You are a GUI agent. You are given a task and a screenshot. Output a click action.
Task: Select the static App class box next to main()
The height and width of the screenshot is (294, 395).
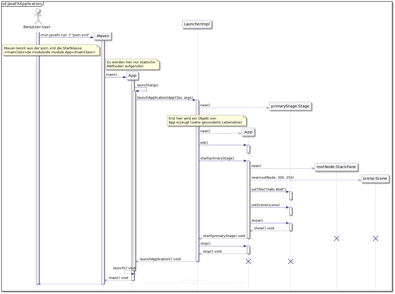[x=132, y=76]
